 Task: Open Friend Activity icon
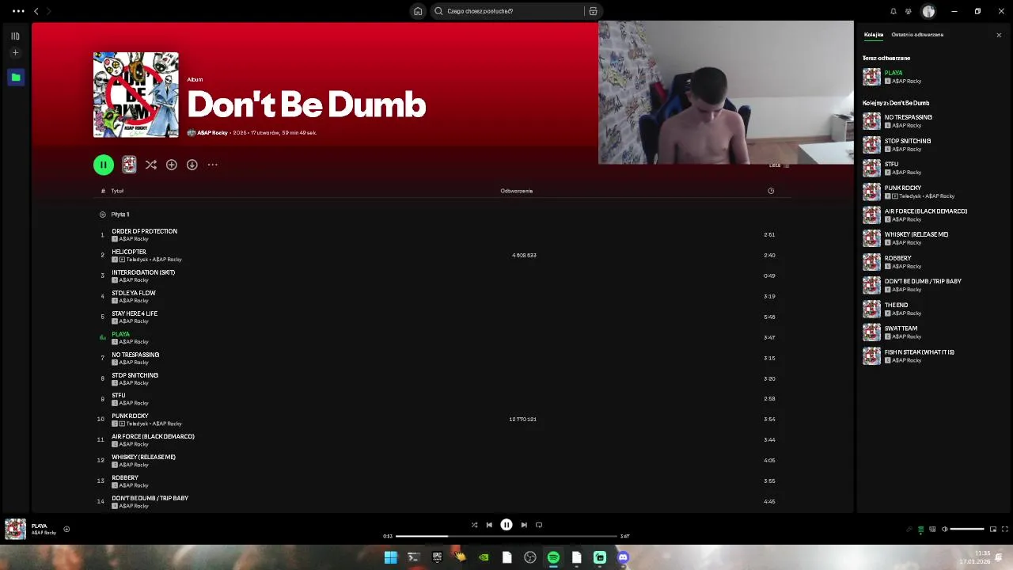pos(909,11)
